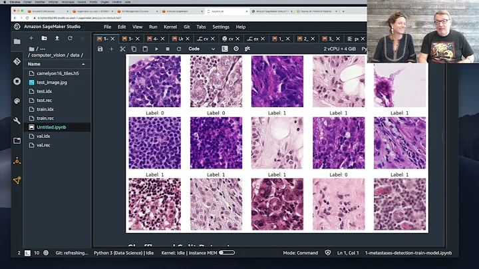479x269 pixels.
Task: Open camelyon16_tiles.h5 file
Action: coord(57,73)
